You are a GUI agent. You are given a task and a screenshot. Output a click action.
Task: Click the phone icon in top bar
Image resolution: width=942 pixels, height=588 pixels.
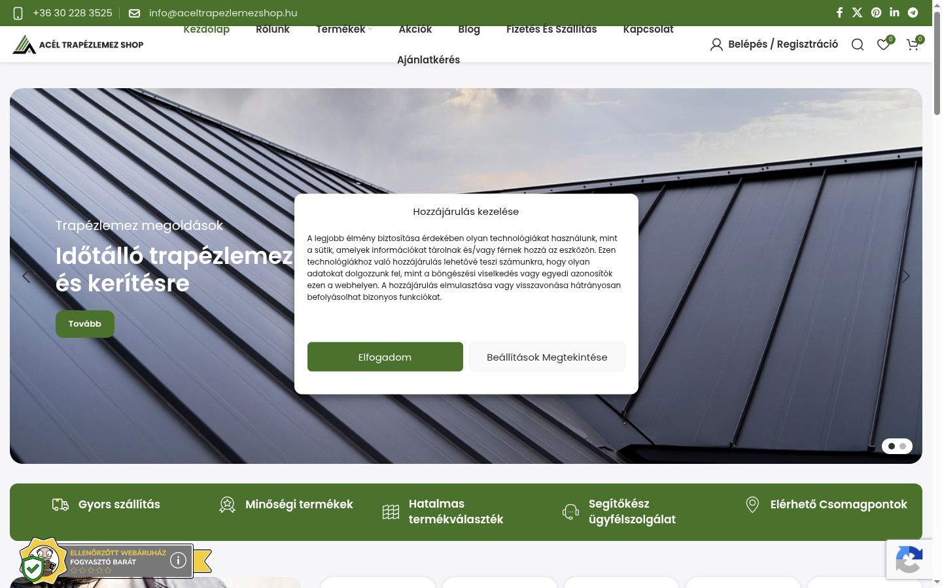tap(18, 13)
